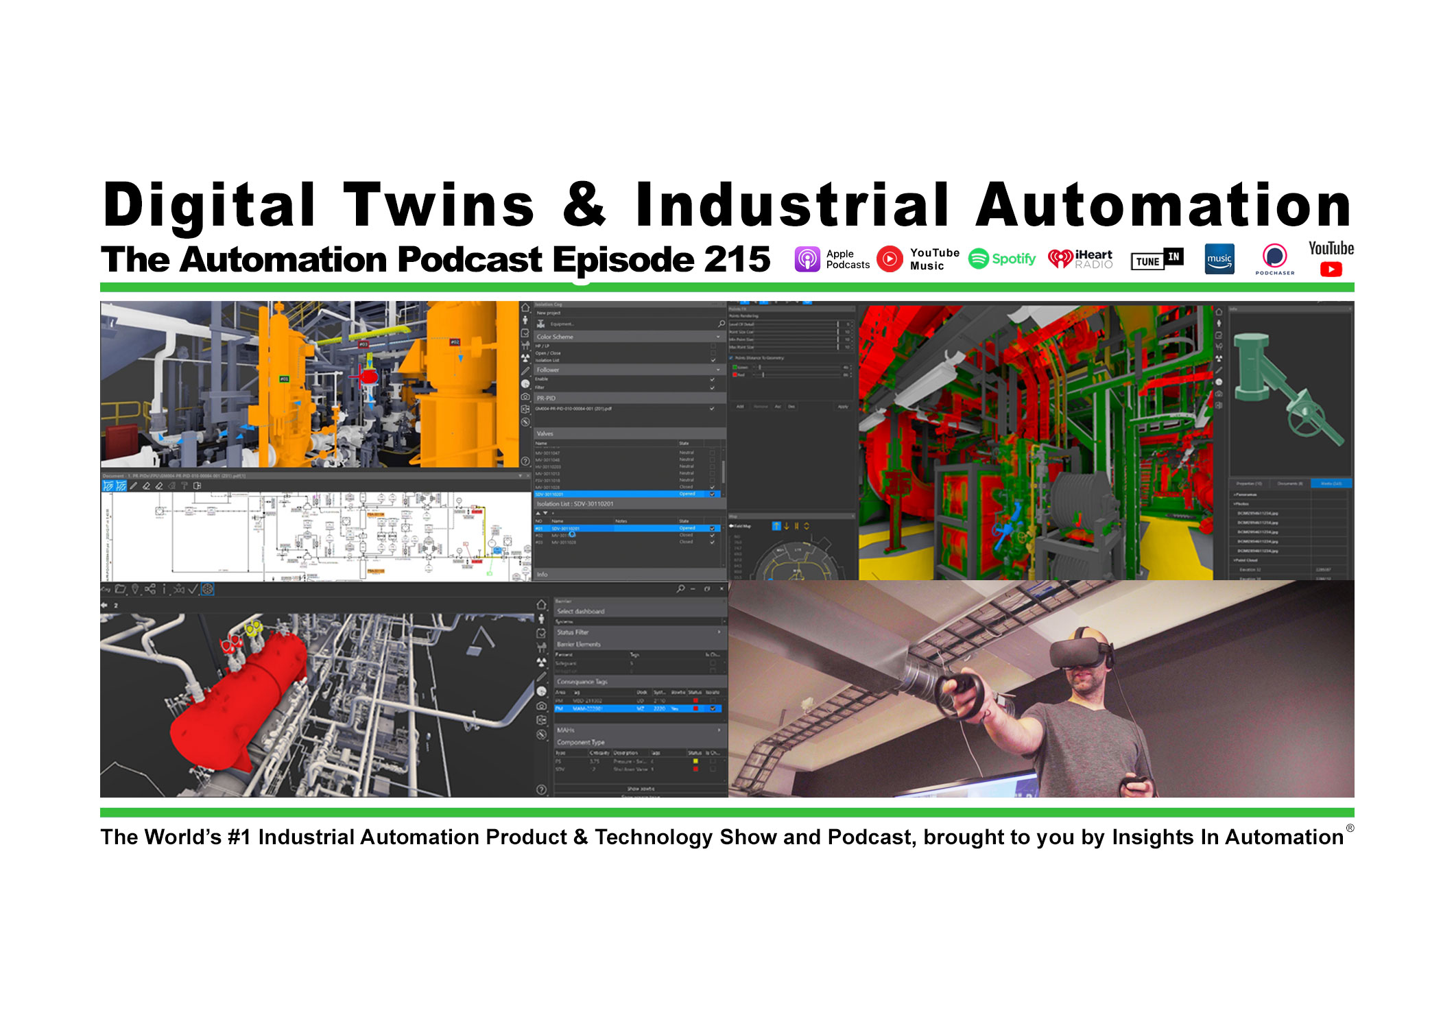
Task: Click the search magnifier in Equipment field
Action: [721, 324]
